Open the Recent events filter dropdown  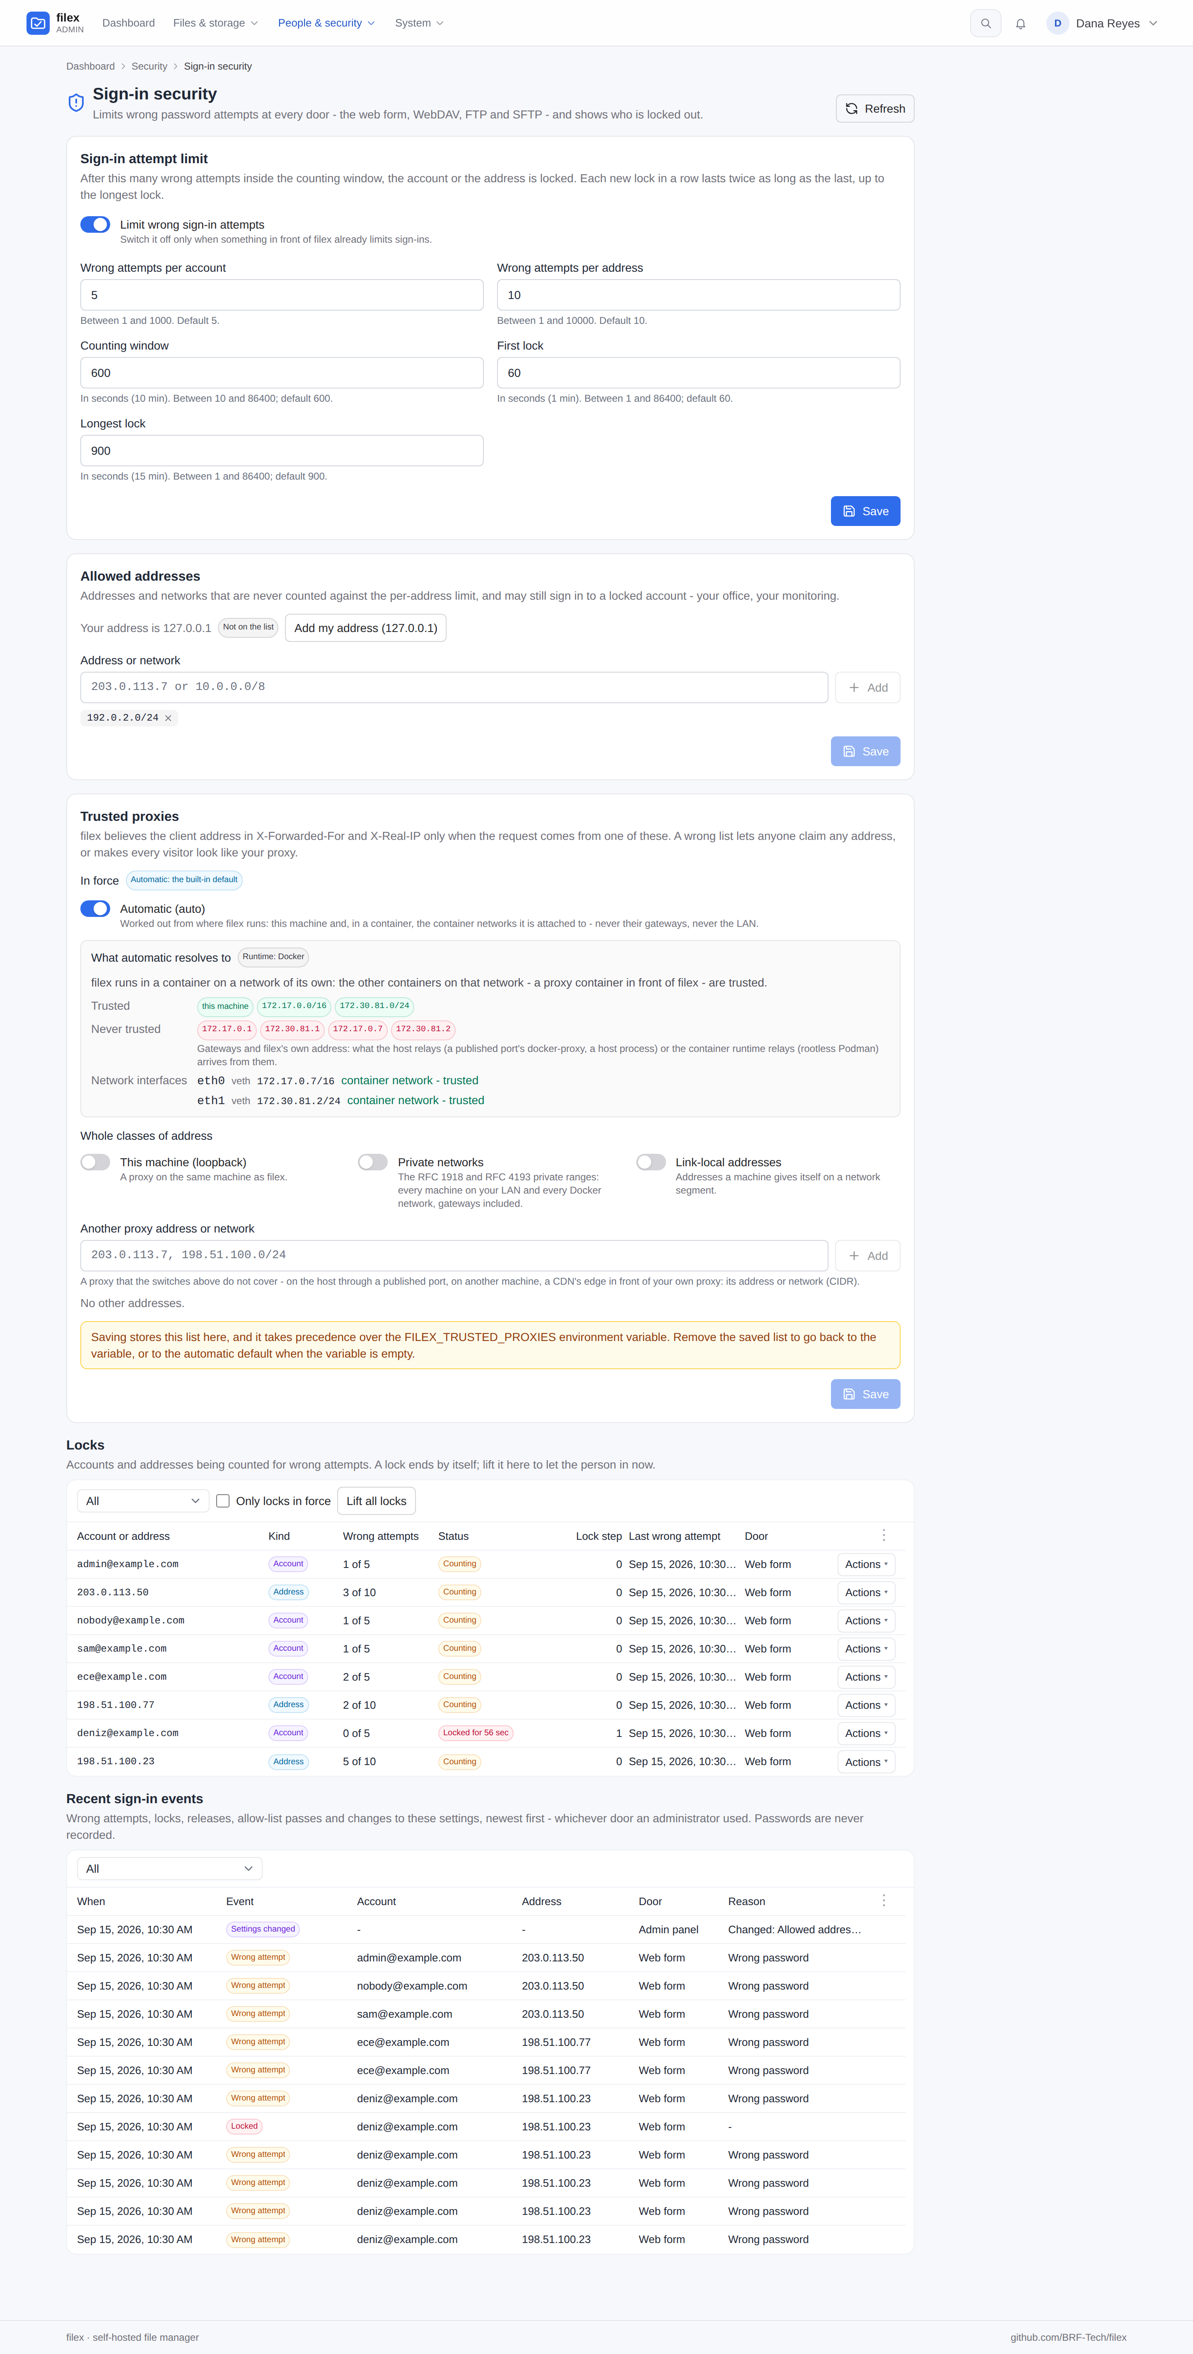point(169,1869)
